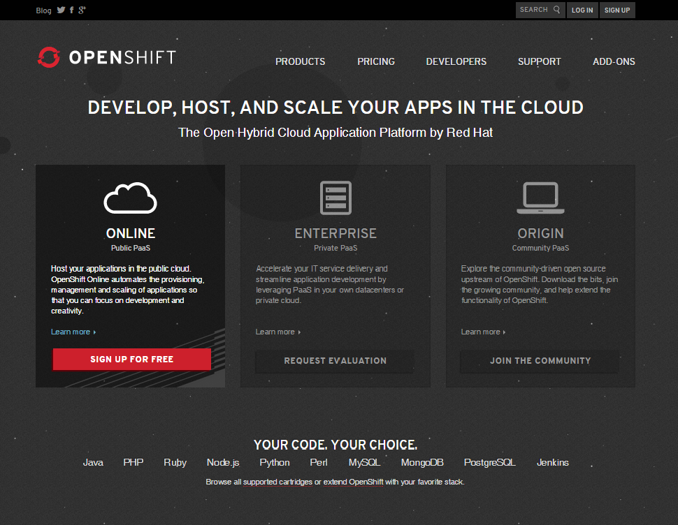Click the Private PaaS subtitle
678x525 pixels.
tap(336, 248)
